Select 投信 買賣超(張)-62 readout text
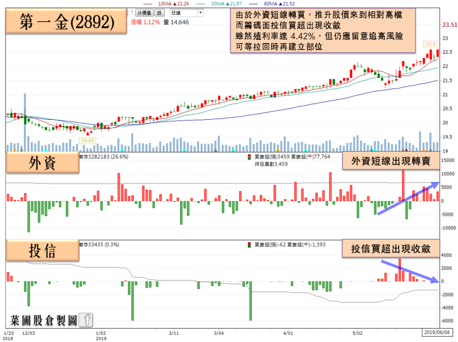Image resolution: width=458 pixels, height=342 pixels. coord(270,245)
